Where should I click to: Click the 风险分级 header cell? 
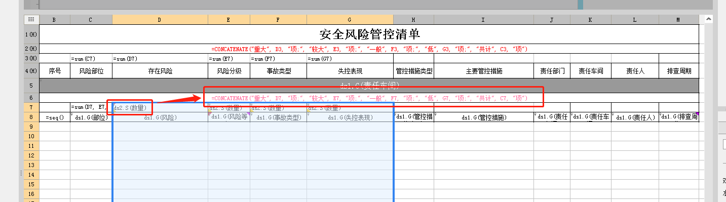pos(229,71)
